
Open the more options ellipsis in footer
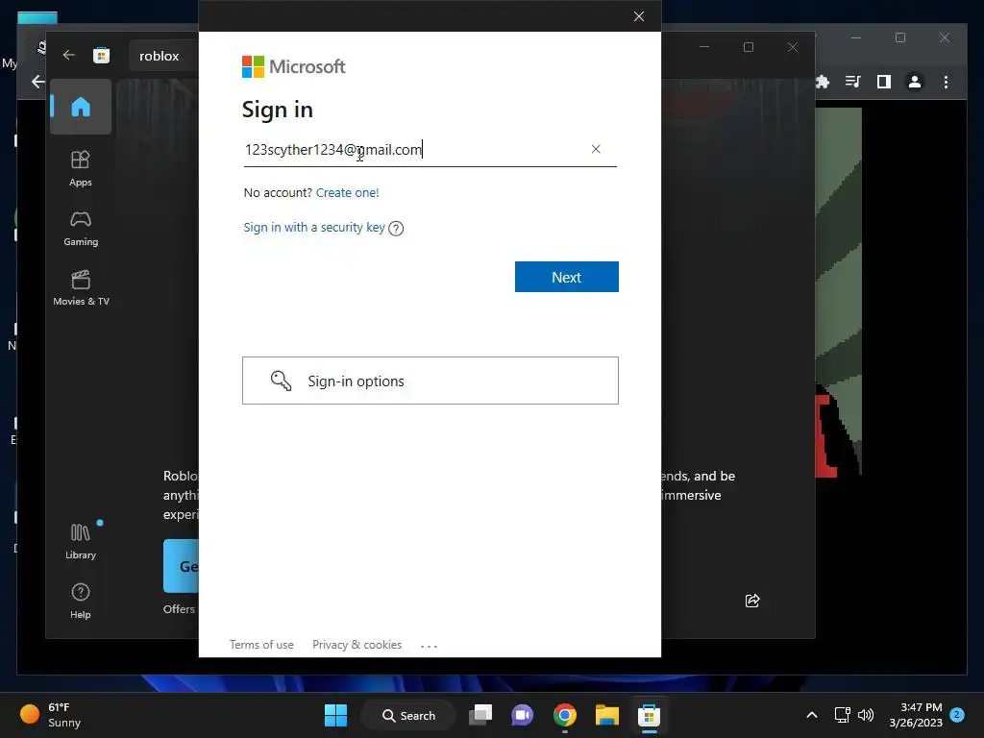click(429, 646)
